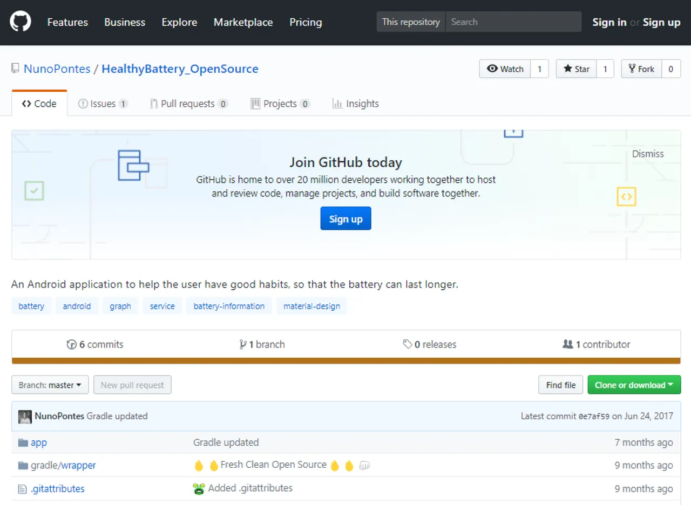Switch to the Issues tab
Viewport: 691px width, 505px height.
[103, 104]
